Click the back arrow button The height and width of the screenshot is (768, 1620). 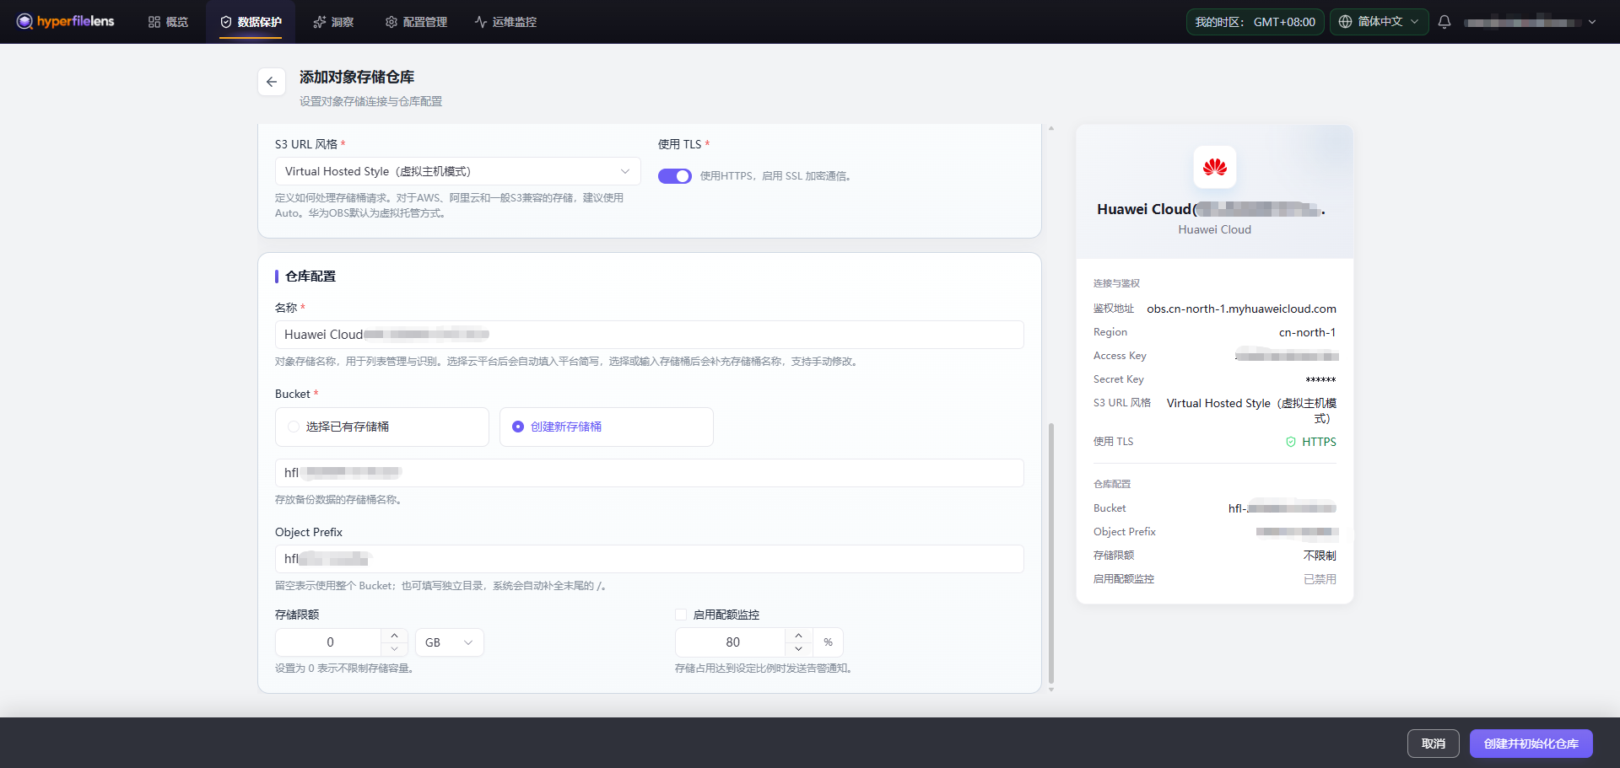(x=272, y=82)
